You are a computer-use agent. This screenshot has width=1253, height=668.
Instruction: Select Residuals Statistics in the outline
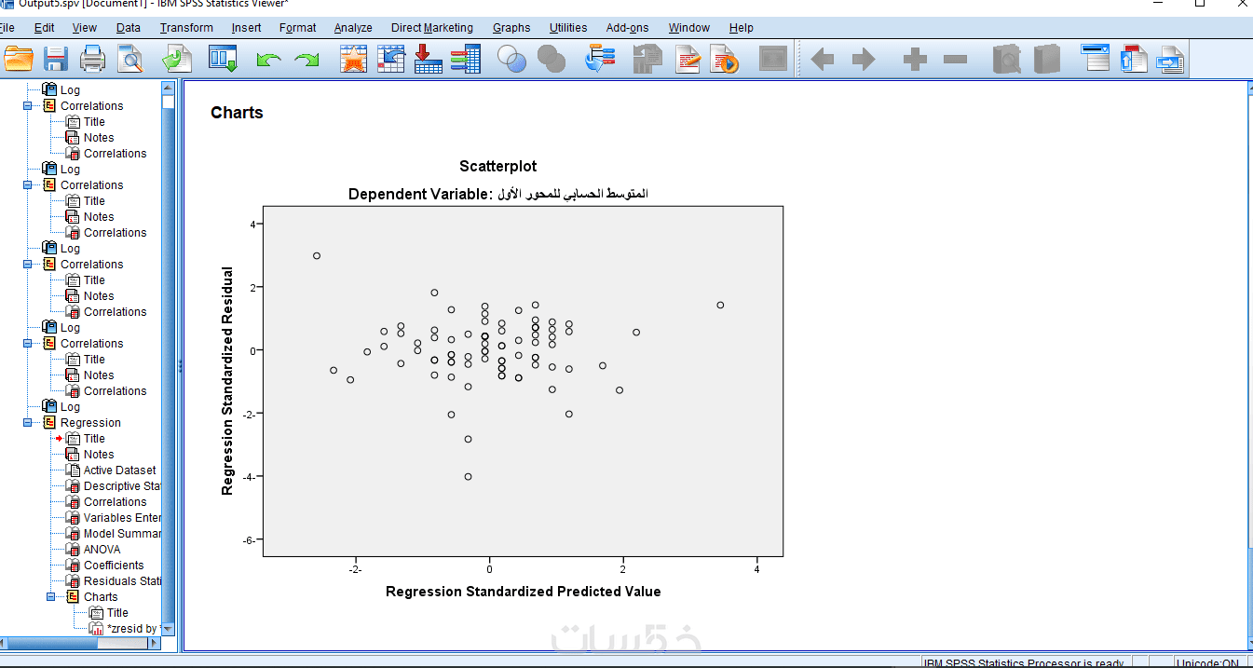[122, 581]
